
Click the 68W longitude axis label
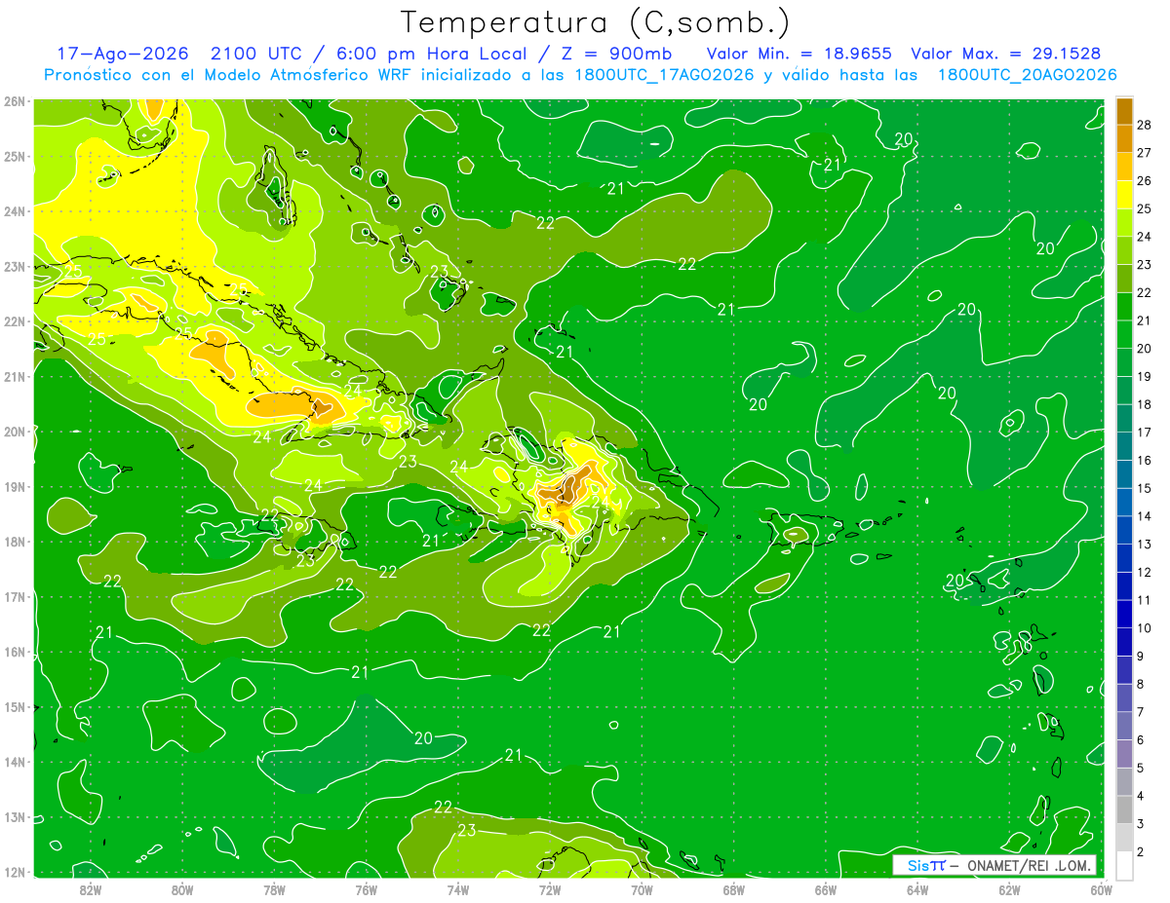[x=733, y=889]
